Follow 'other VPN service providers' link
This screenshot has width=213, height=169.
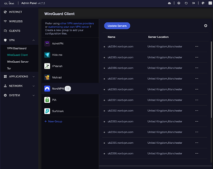pos(77,23)
